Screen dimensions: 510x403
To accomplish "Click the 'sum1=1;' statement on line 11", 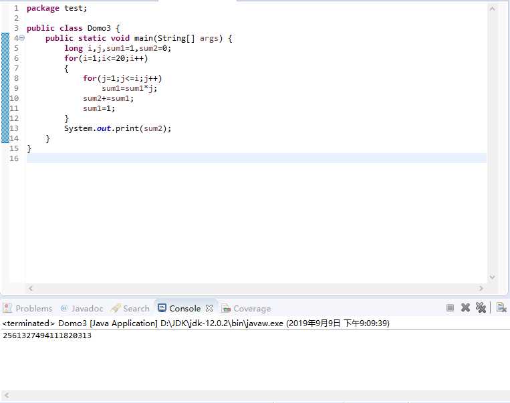I will tap(99, 109).
